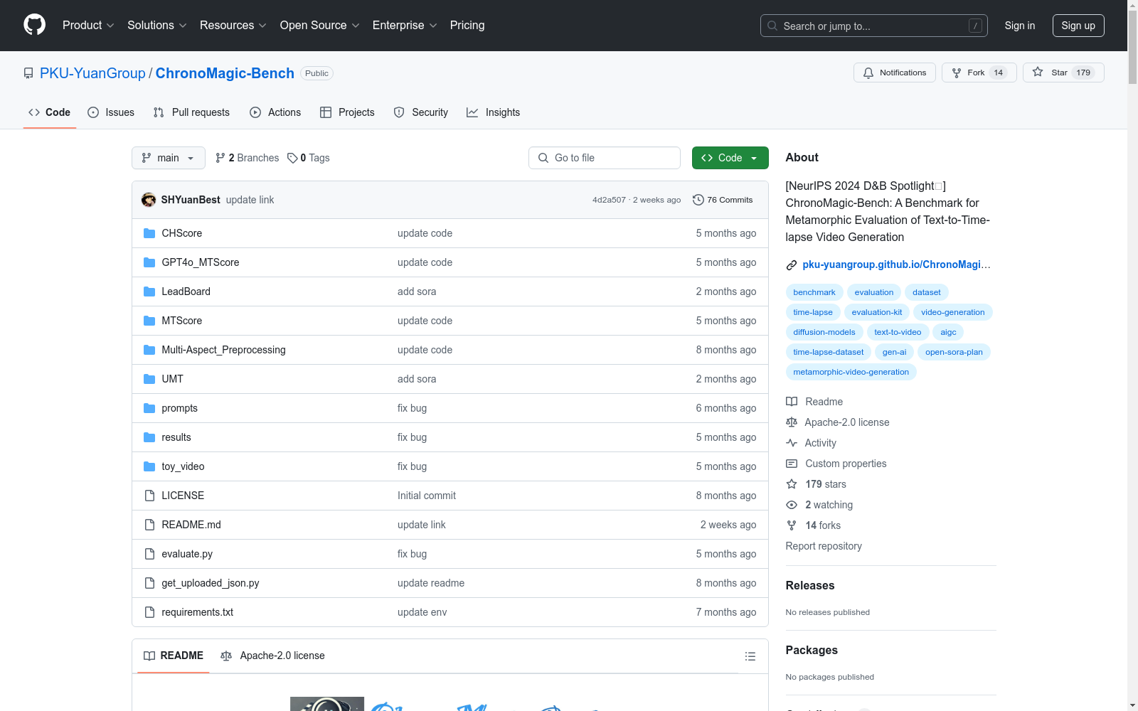Click the star icon beside 179 stars
Viewport: 1138px width, 711px height.
coord(792,484)
